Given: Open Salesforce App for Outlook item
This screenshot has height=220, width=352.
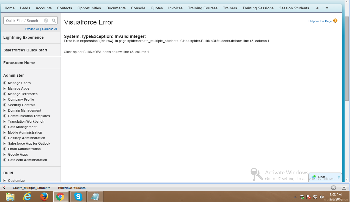Looking at the screenshot, I should point(29,143).
